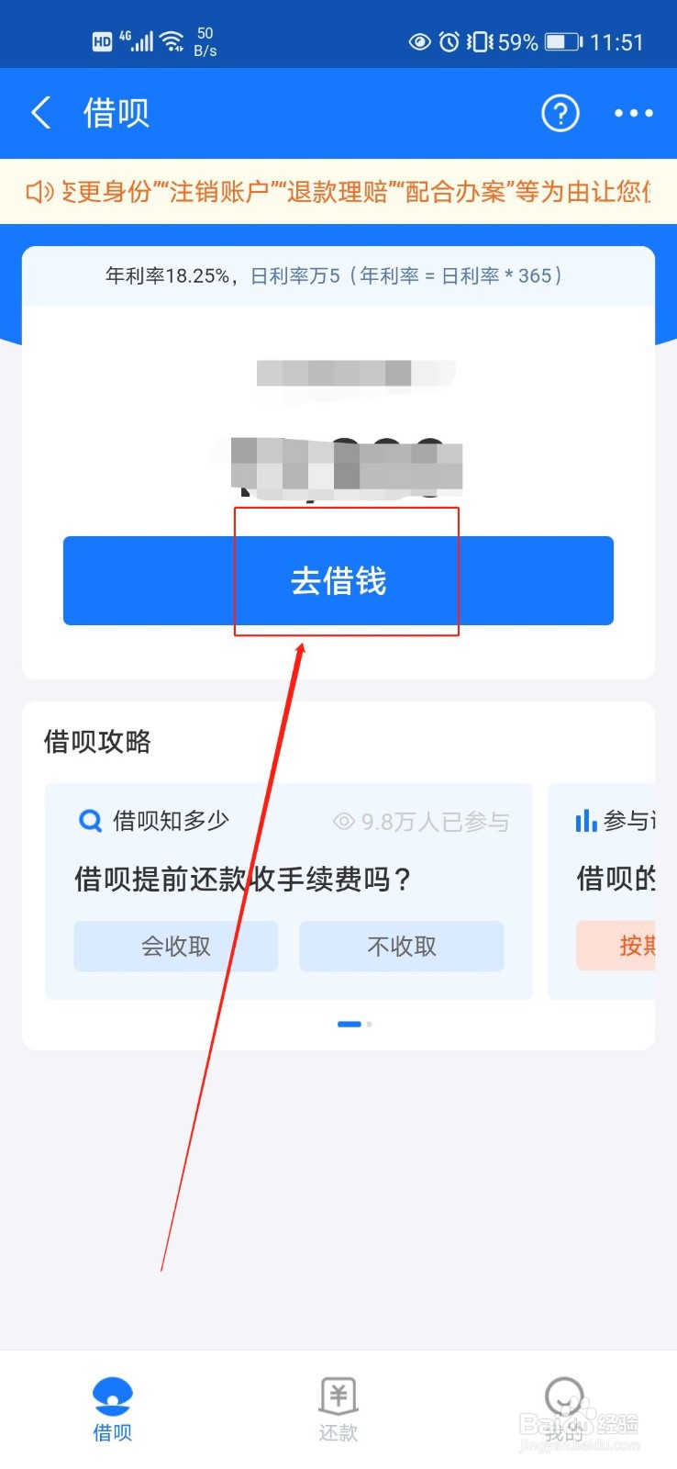This screenshot has height=1469, width=677.
Task: Tap the back arrow beside 借呗
Action: pyautogui.click(x=40, y=113)
